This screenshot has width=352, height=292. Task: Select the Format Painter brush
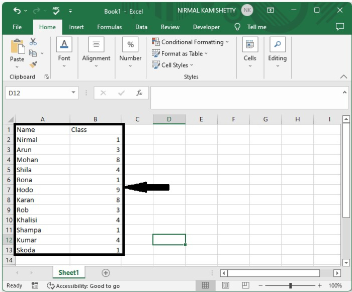point(33,64)
